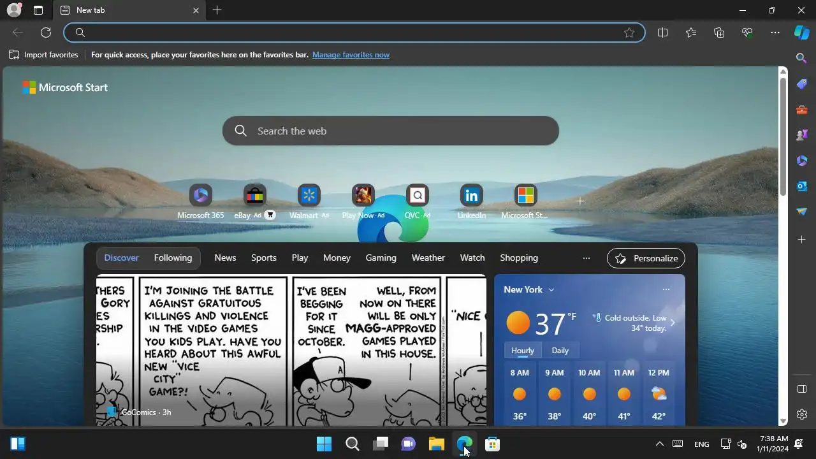Screen dimensions: 816x459
Task: Open the Money feed tab
Action: point(337,258)
